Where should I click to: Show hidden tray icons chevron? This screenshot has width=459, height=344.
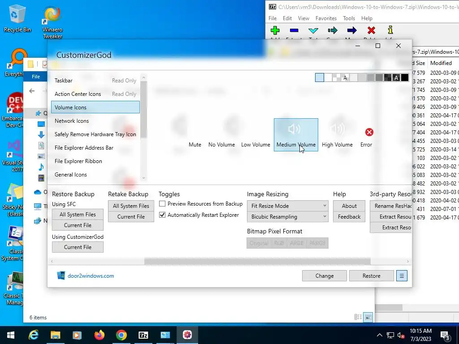click(379, 335)
